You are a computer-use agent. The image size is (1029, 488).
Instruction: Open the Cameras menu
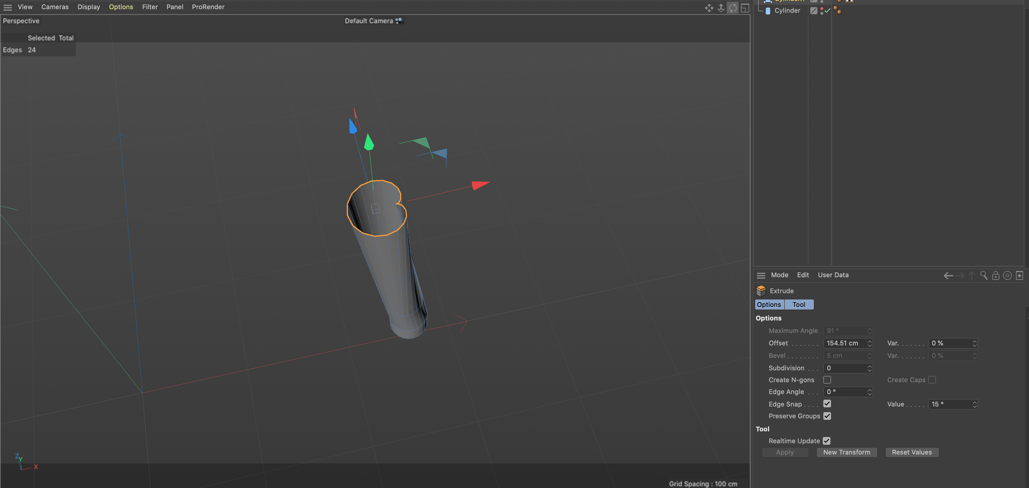(x=55, y=7)
